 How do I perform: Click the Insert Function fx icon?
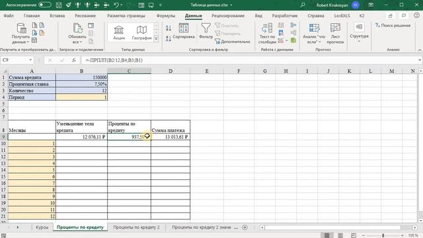click(x=74, y=60)
